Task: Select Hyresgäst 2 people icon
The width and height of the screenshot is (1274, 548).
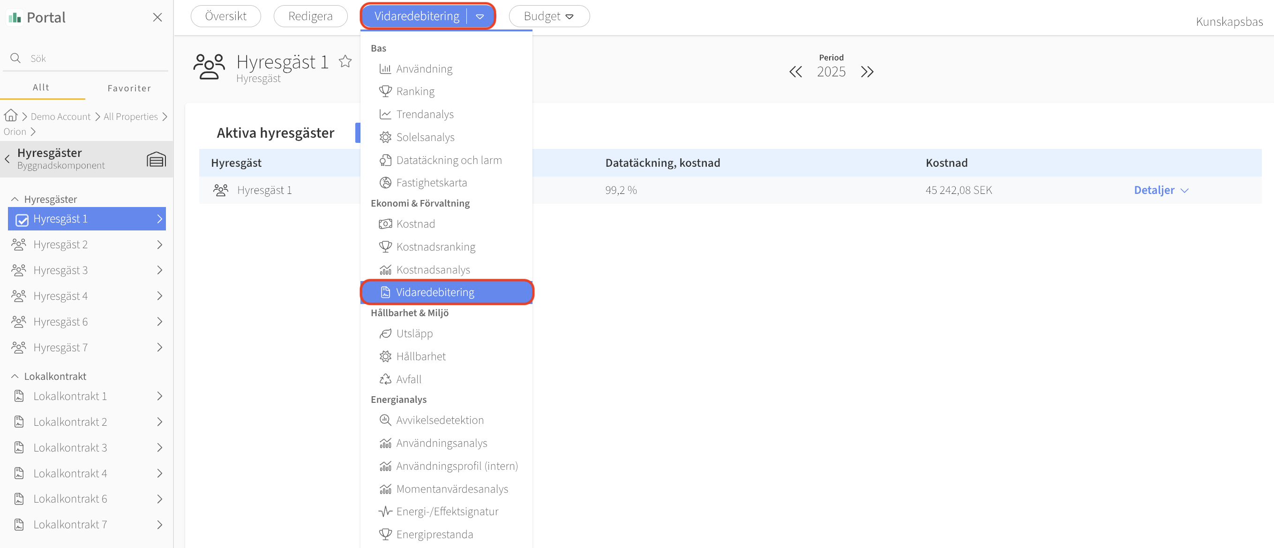Action: tap(19, 244)
